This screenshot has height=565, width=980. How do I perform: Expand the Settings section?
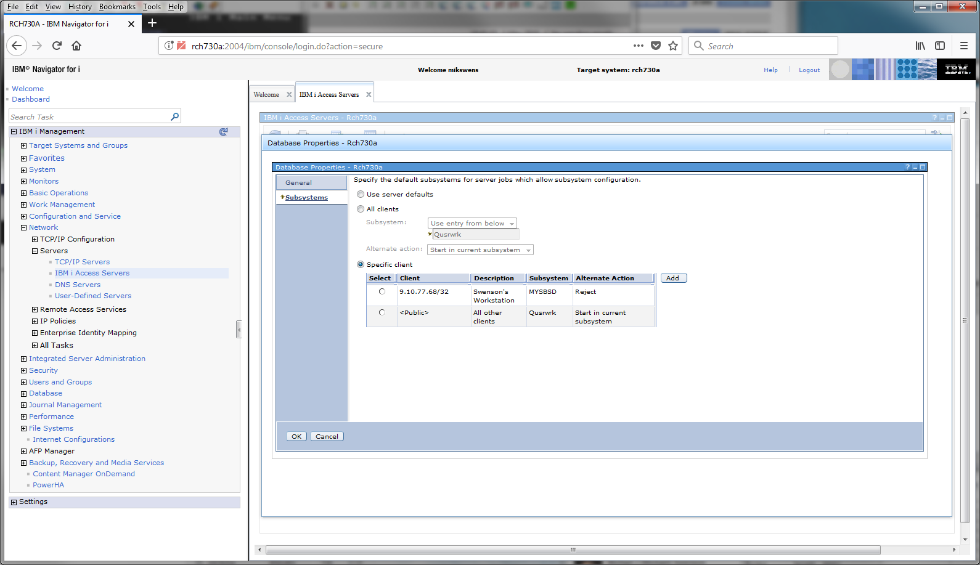(x=14, y=502)
